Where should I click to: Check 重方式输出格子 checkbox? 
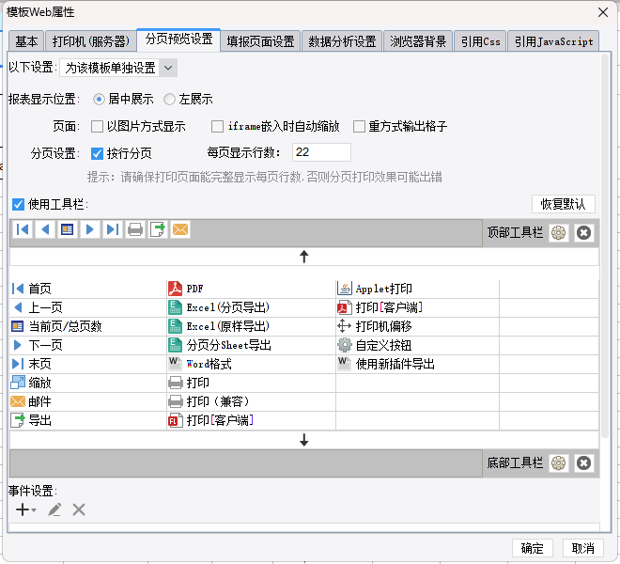coord(359,127)
